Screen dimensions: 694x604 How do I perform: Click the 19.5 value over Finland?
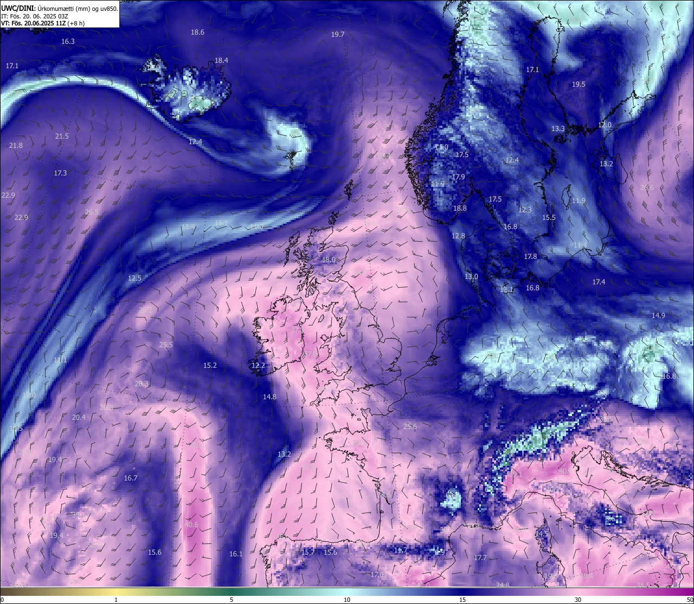(579, 85)
